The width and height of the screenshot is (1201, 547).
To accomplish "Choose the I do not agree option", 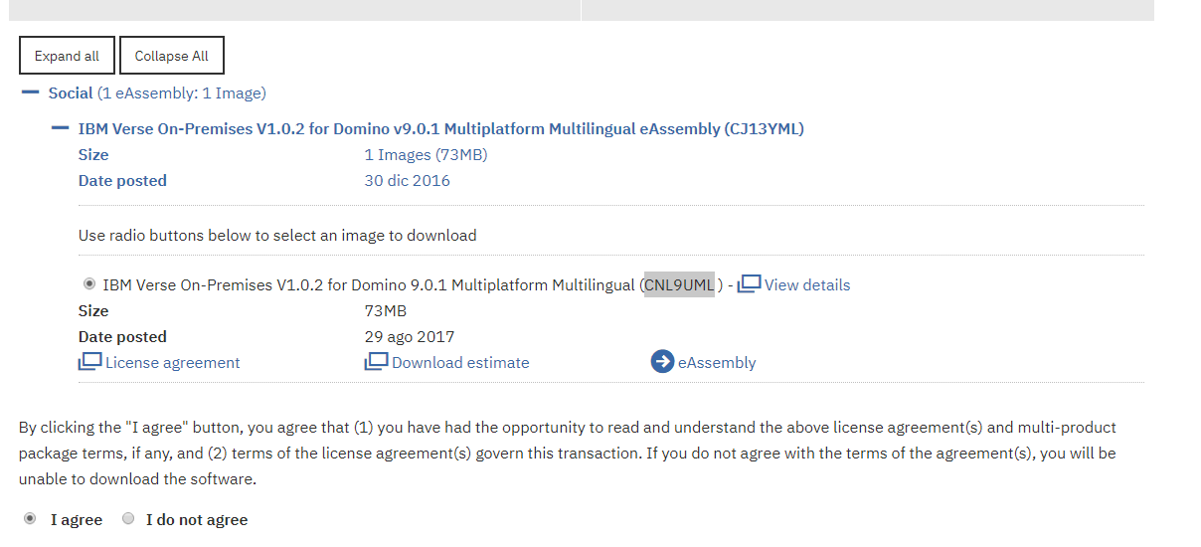I will pos(128,518).
